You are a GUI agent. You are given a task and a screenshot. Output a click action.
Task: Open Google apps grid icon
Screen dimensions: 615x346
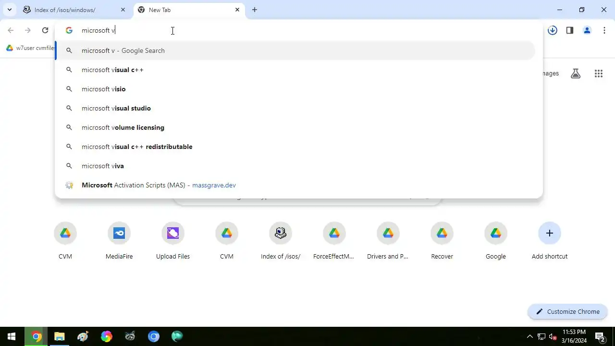pos(598,74)
